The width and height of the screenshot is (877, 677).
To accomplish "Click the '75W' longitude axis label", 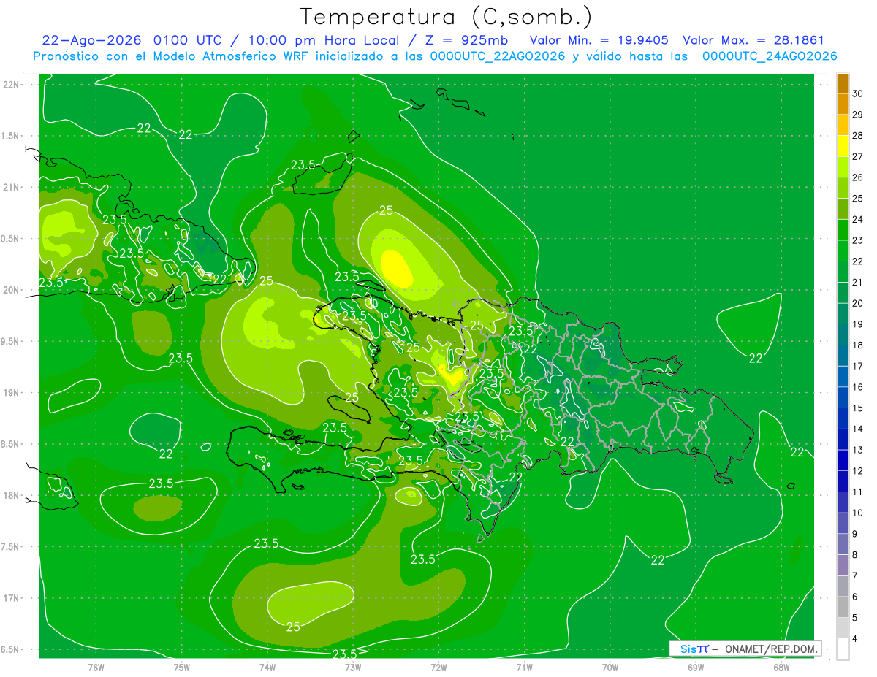I will tap(182, 667).
